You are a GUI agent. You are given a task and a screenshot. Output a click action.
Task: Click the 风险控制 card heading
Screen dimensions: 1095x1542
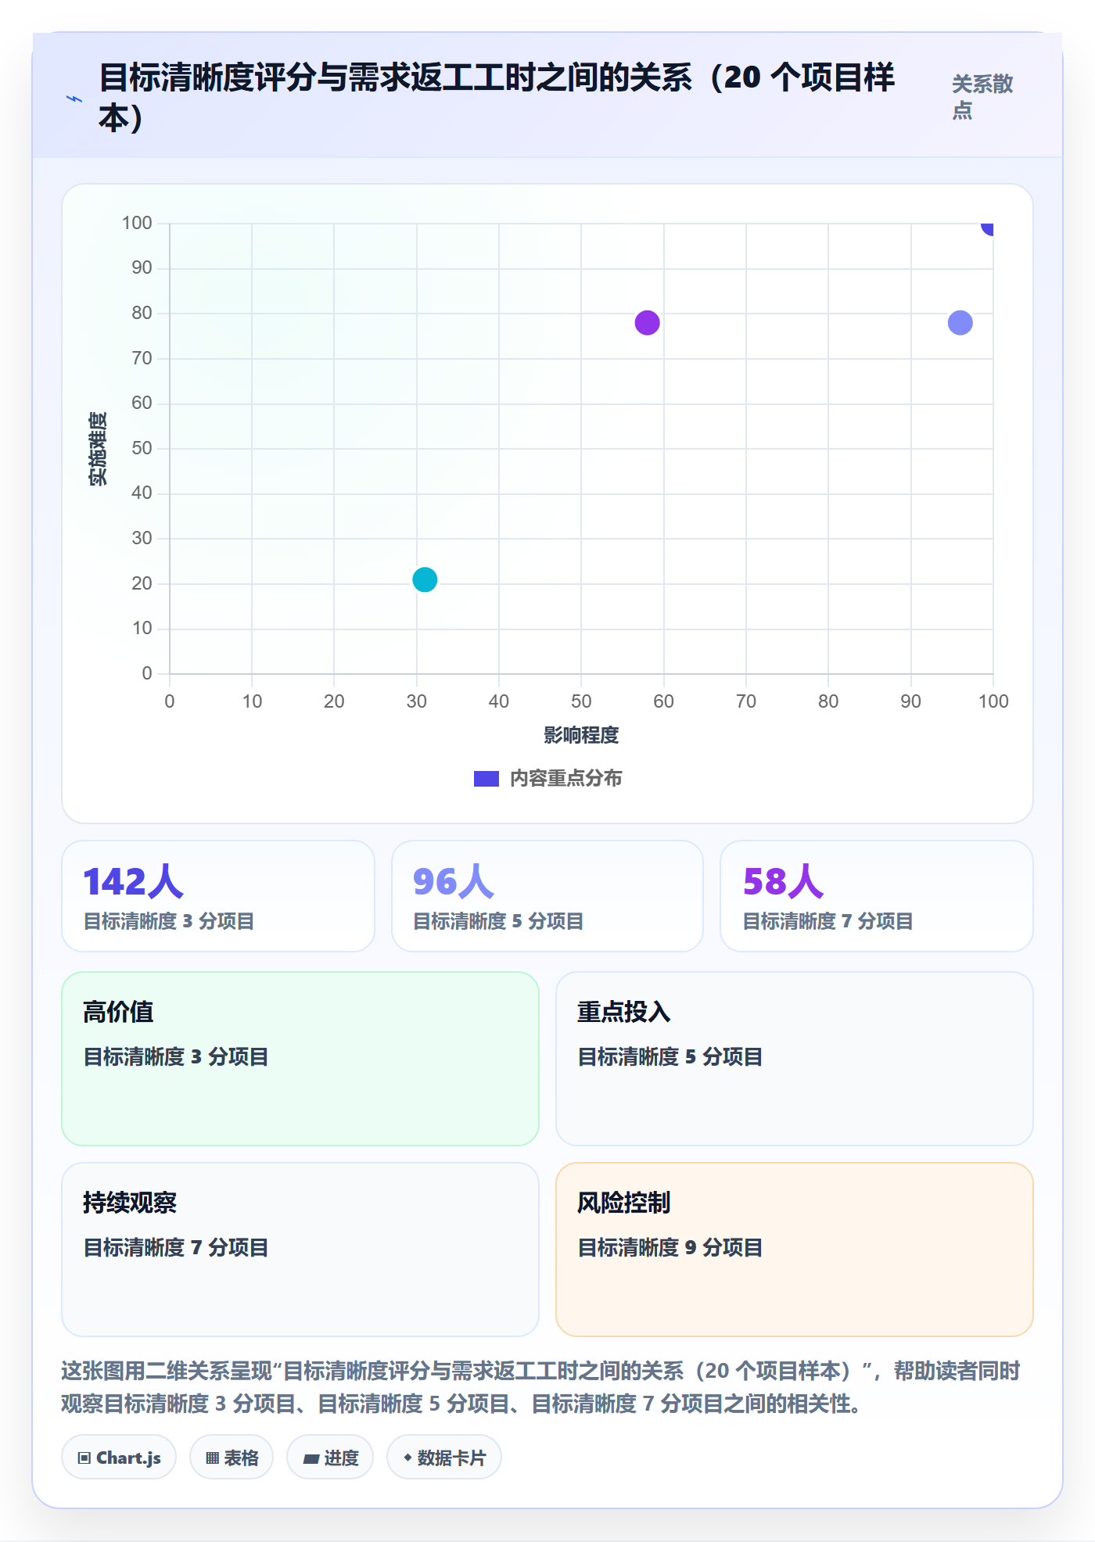pyautogui.click(x=624, y=1203)
